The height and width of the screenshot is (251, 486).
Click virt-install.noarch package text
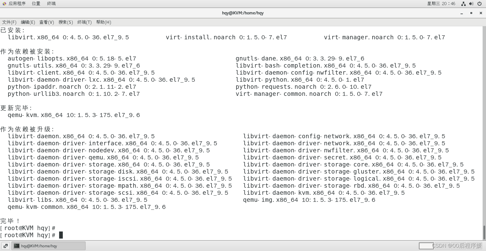226,37
